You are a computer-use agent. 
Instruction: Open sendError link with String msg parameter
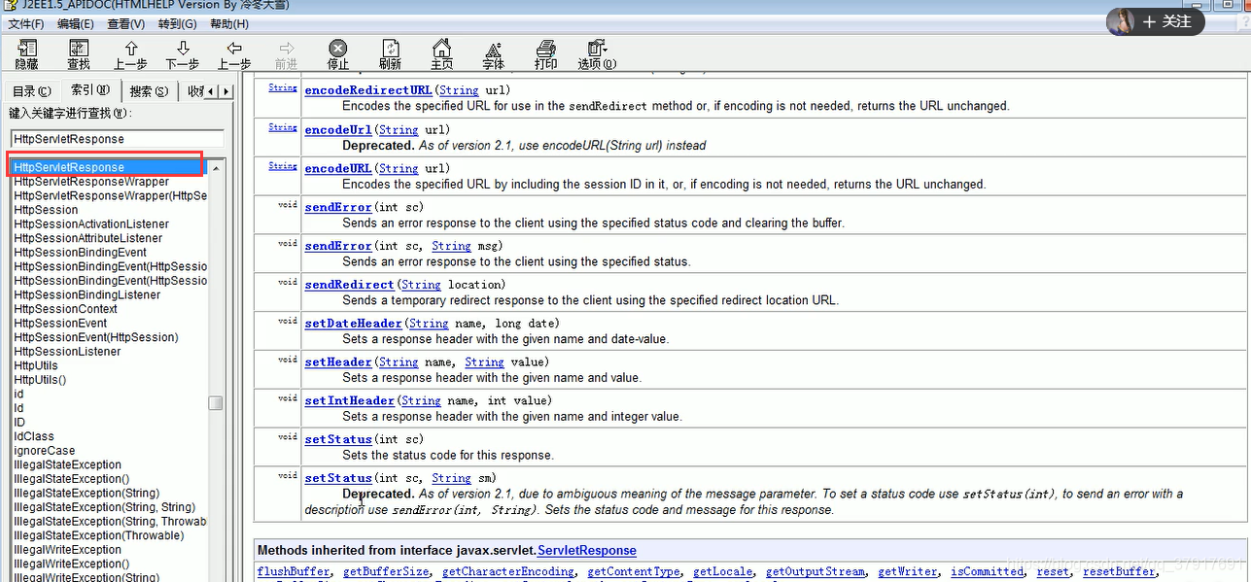click(337, 246)
